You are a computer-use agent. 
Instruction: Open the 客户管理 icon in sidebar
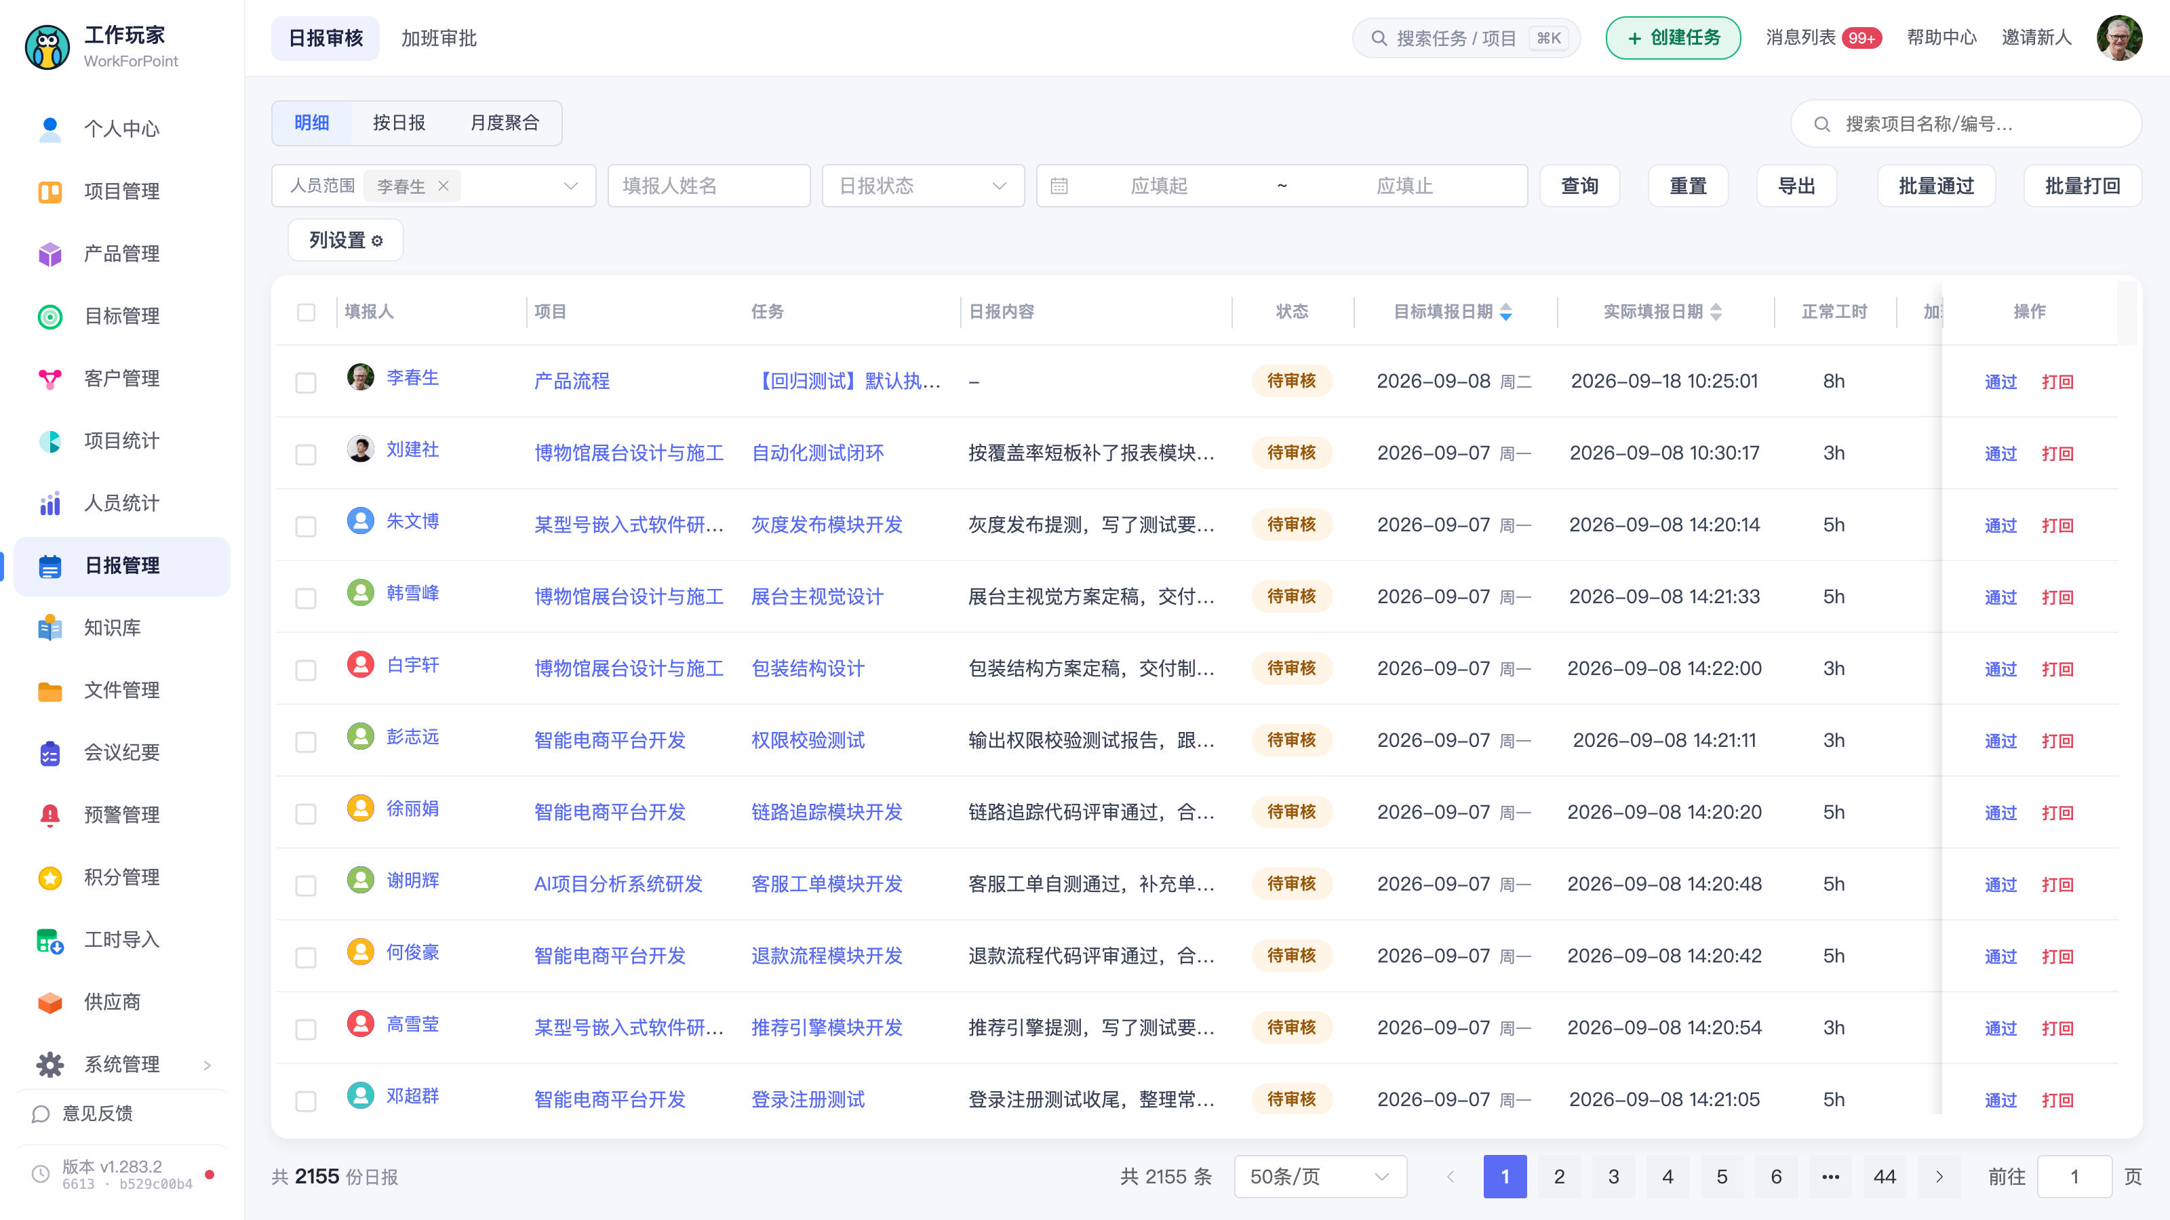[50, 378]
